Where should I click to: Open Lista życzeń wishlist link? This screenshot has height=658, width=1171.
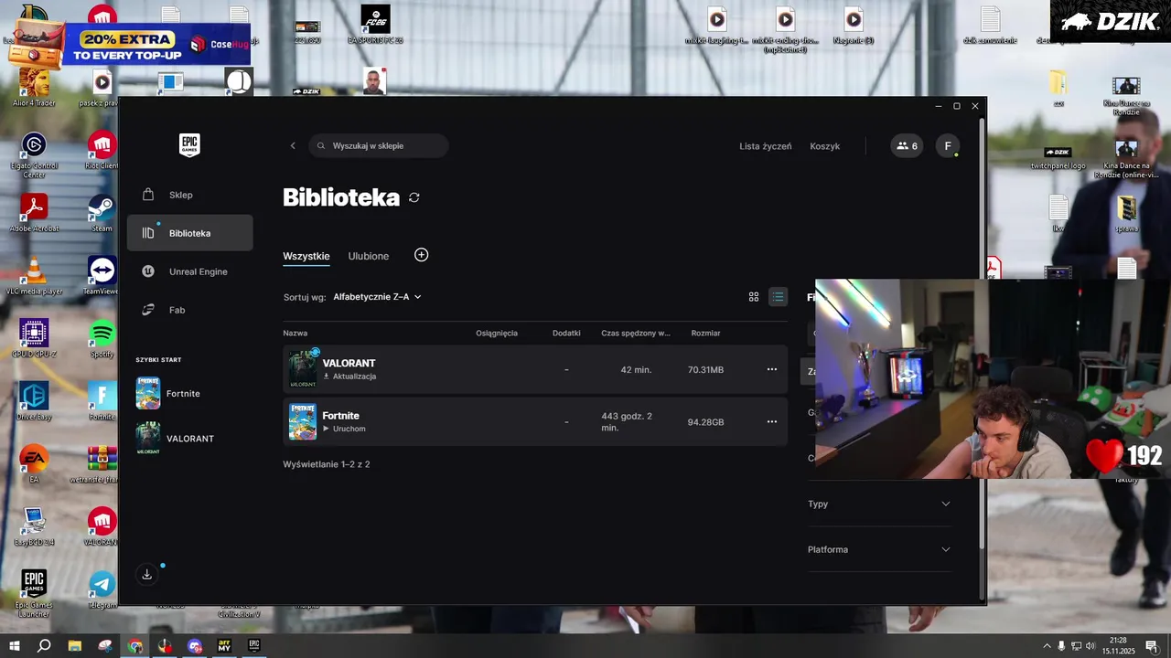[x=766, y=146]
